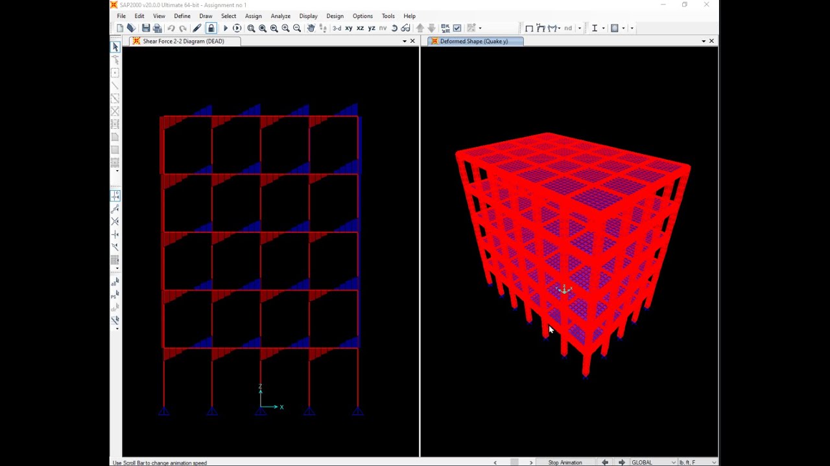Click the animation speed slider thumb
Image resolution: width=830 pixels, height=466 pixels.
coord(514,462)
